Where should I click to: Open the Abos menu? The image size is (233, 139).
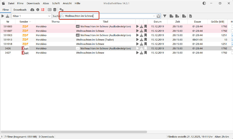(46, 3)
